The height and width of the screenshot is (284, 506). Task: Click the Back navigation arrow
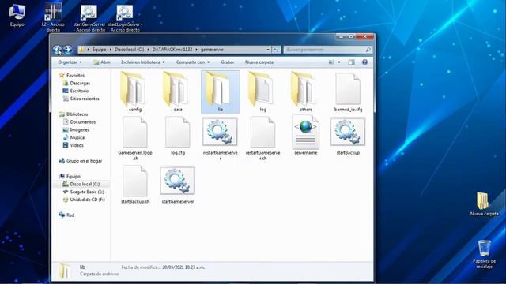pos(57,50)
